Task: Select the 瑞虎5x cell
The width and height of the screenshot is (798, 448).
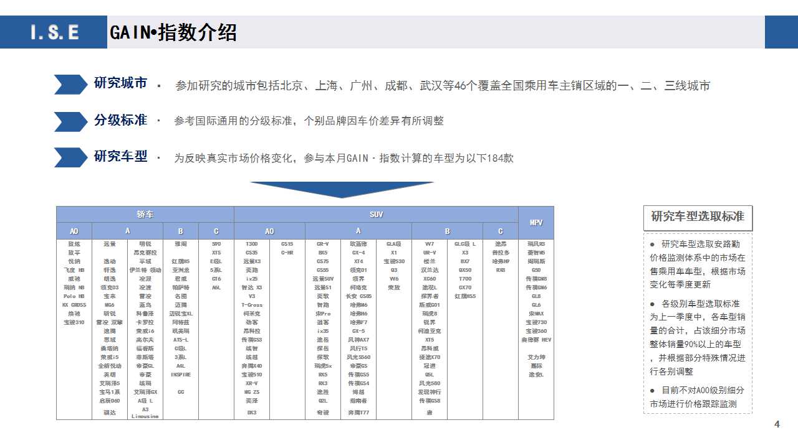Action: coord(323,366)
